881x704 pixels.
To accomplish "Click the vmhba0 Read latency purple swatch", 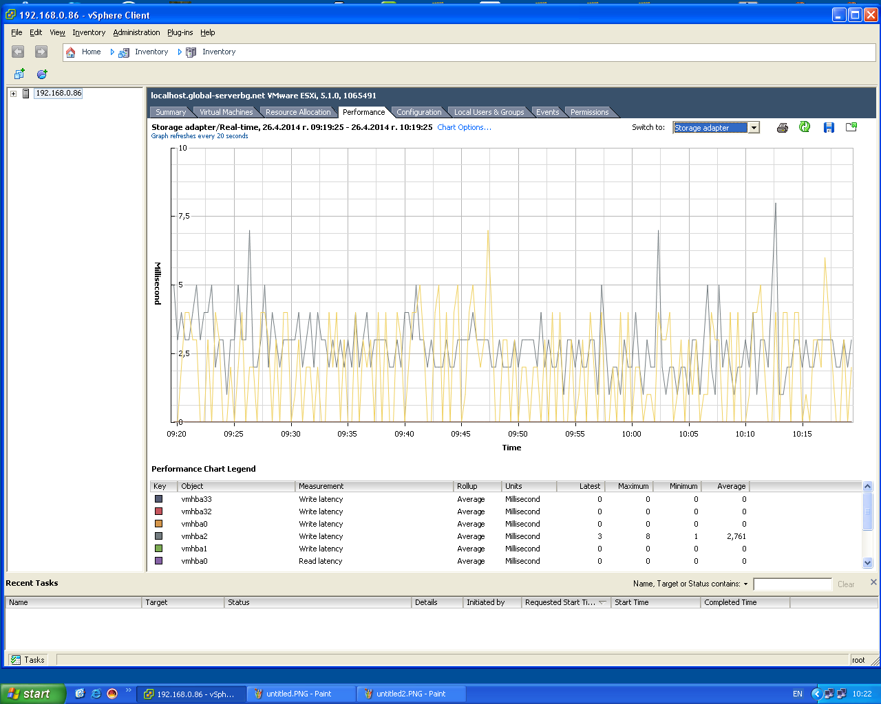I will (x=158, y=561).
